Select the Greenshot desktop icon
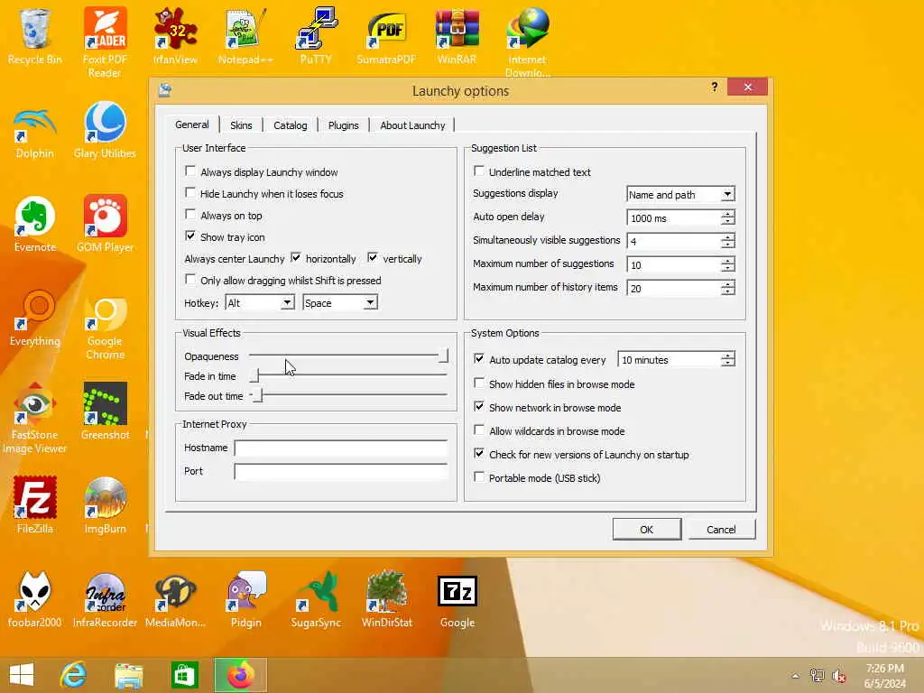Viewport: 924px width, 693px height. (105, 411)
